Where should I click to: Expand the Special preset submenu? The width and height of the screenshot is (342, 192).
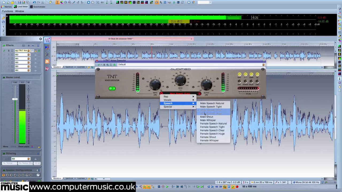[178, 107]
